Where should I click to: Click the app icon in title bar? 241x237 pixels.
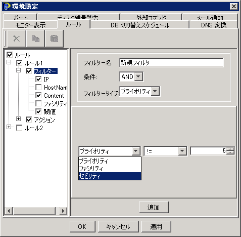pyautogui.click(x=7, y=7)
